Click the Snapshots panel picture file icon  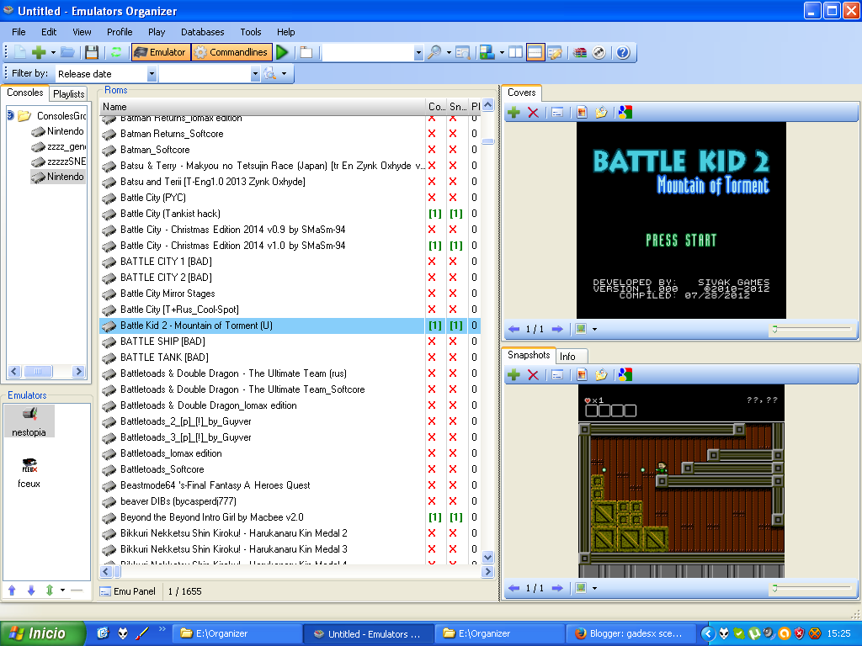point(582,374)
